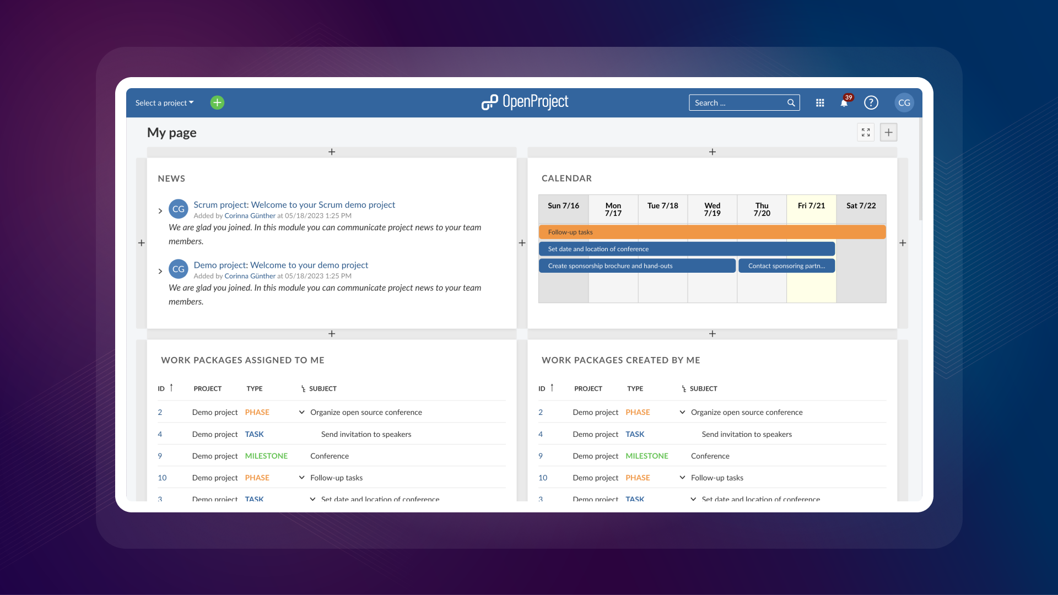This screenshot has width=1058, height=595.
Task: Click the Subject column sort toggle
Action: tap(303, 388)
